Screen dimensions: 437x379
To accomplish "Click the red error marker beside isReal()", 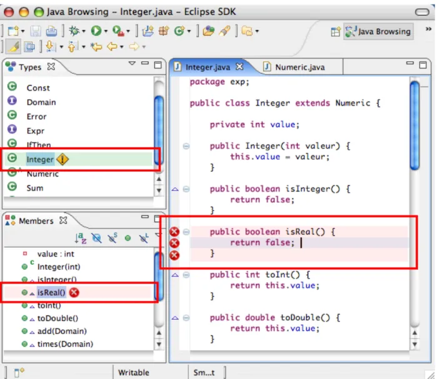I will [74, 292].
